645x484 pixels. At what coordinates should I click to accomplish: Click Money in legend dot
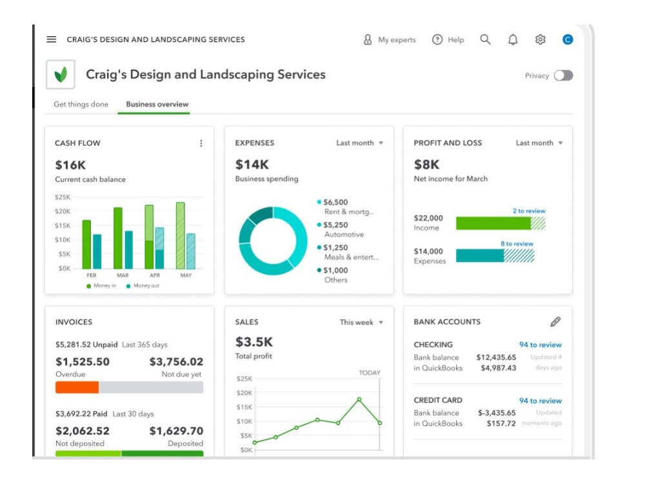tap(88, 286)
